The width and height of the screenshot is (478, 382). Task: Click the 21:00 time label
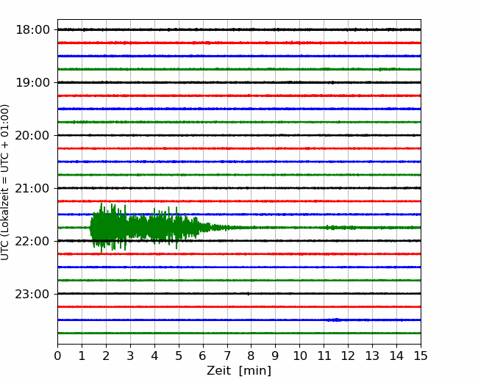(x=32, y=188)
